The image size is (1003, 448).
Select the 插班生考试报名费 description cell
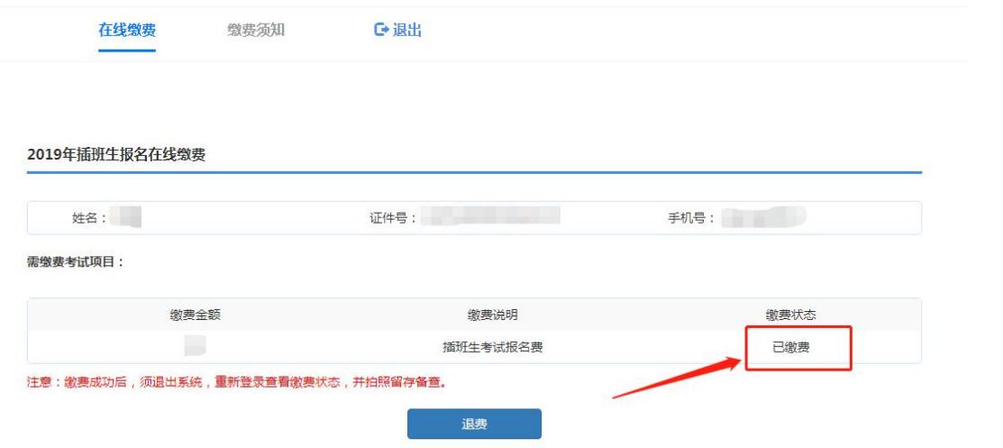coord(493,348)
